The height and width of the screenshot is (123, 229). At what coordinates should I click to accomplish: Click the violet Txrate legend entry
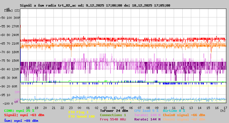pyautogui.click(x=147, y=115)
